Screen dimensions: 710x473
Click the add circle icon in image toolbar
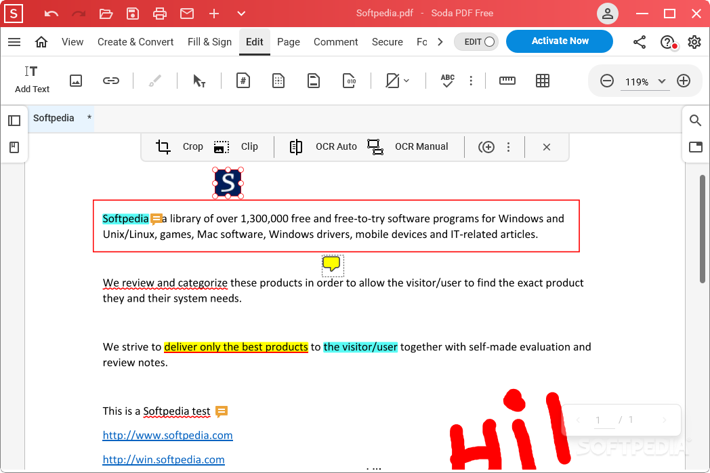tap(486, 147)
